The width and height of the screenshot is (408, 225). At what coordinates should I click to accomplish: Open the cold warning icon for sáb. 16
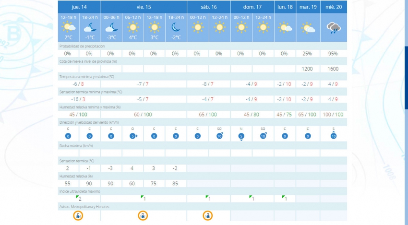pyautogui.click(x=208, y=215)
